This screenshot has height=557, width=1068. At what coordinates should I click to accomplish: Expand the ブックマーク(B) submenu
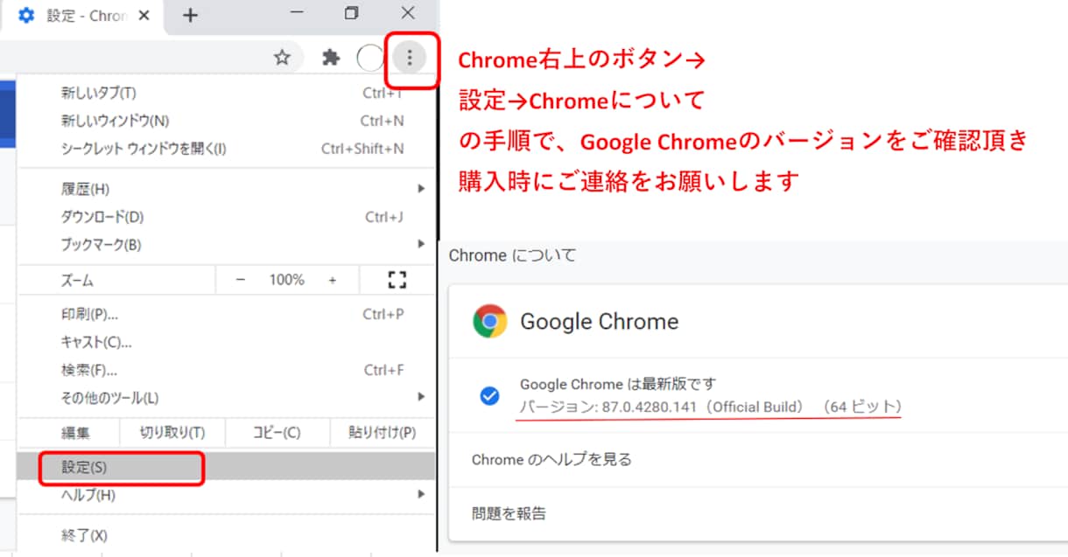pos(228,245)
